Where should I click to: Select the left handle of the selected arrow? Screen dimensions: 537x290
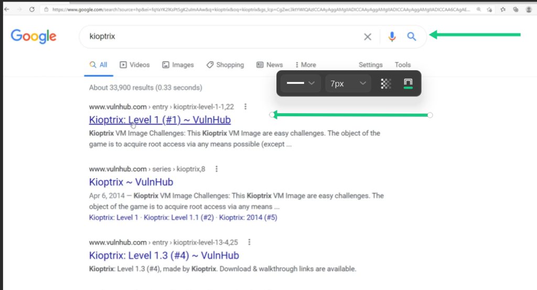[272, 115]
